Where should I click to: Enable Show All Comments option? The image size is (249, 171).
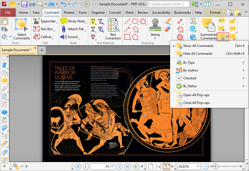(209, 46)
